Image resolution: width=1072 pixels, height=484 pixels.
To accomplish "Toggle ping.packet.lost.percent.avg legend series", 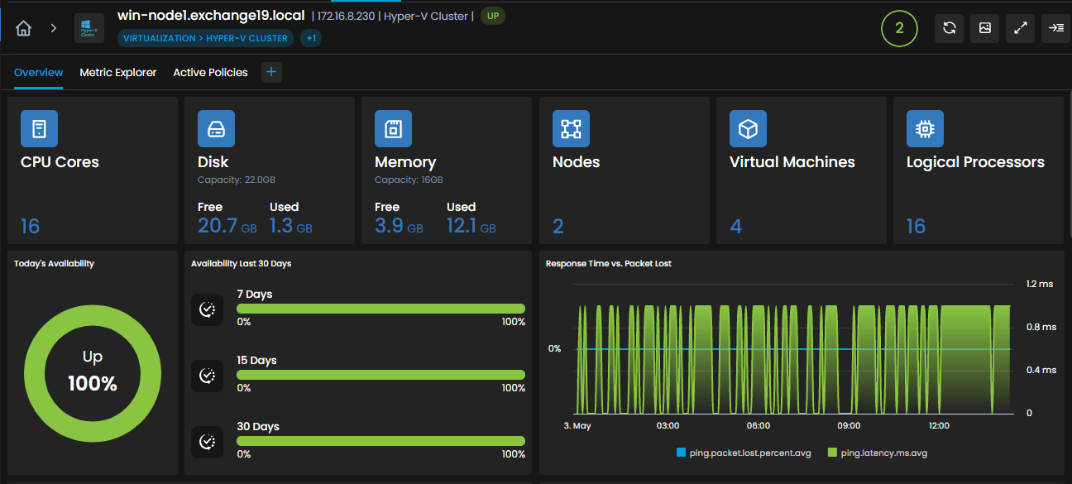I will pos(744,453).
